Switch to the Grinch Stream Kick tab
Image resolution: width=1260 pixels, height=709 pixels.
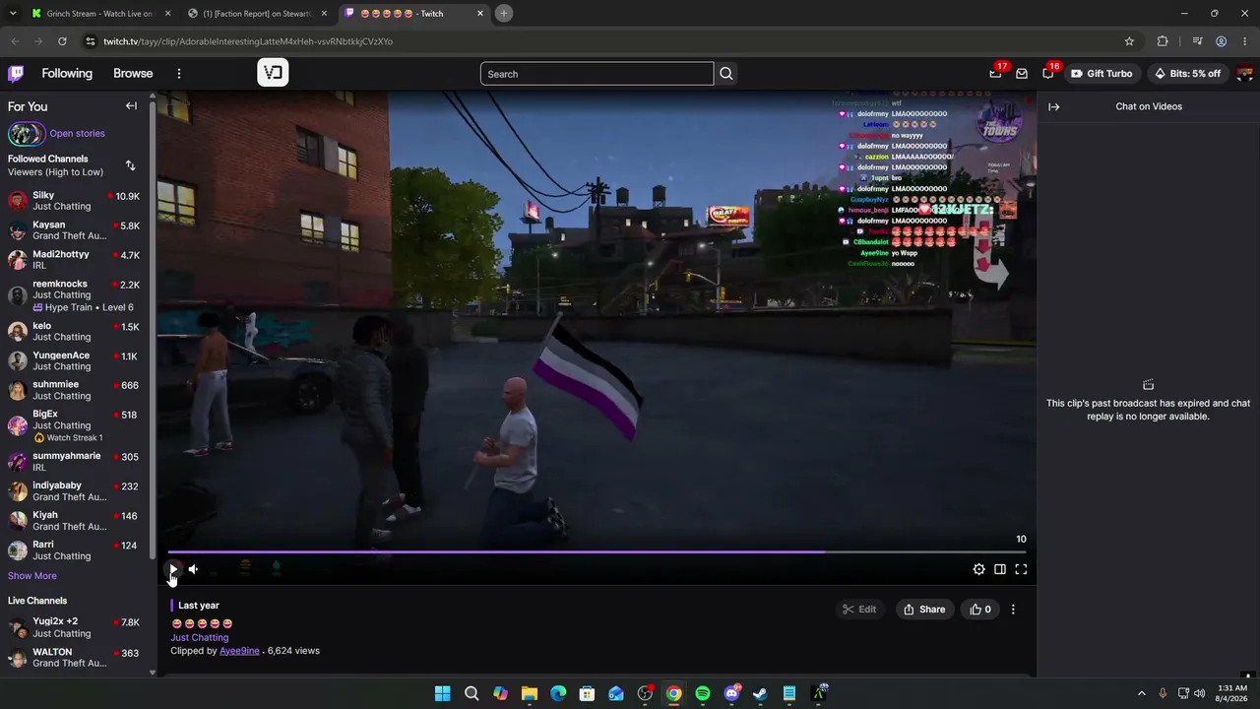pyautogui.click(x=100, y=14)
